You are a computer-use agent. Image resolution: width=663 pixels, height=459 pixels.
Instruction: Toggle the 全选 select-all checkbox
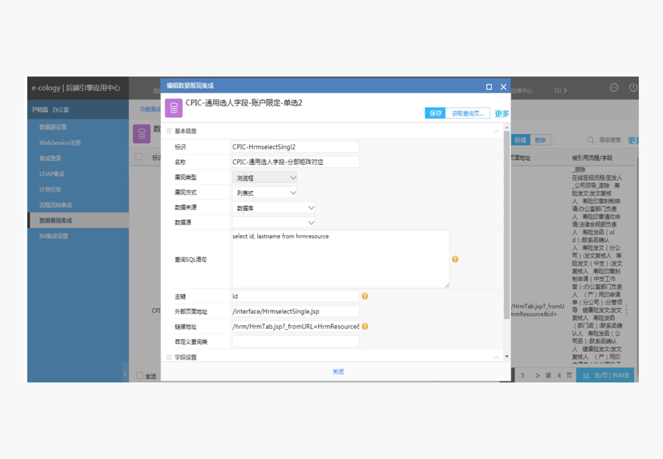tap(140, 375)
